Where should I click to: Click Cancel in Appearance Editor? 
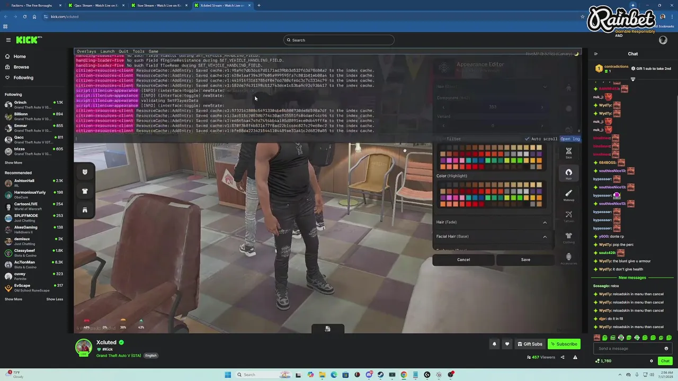click(x=463, y=260)
